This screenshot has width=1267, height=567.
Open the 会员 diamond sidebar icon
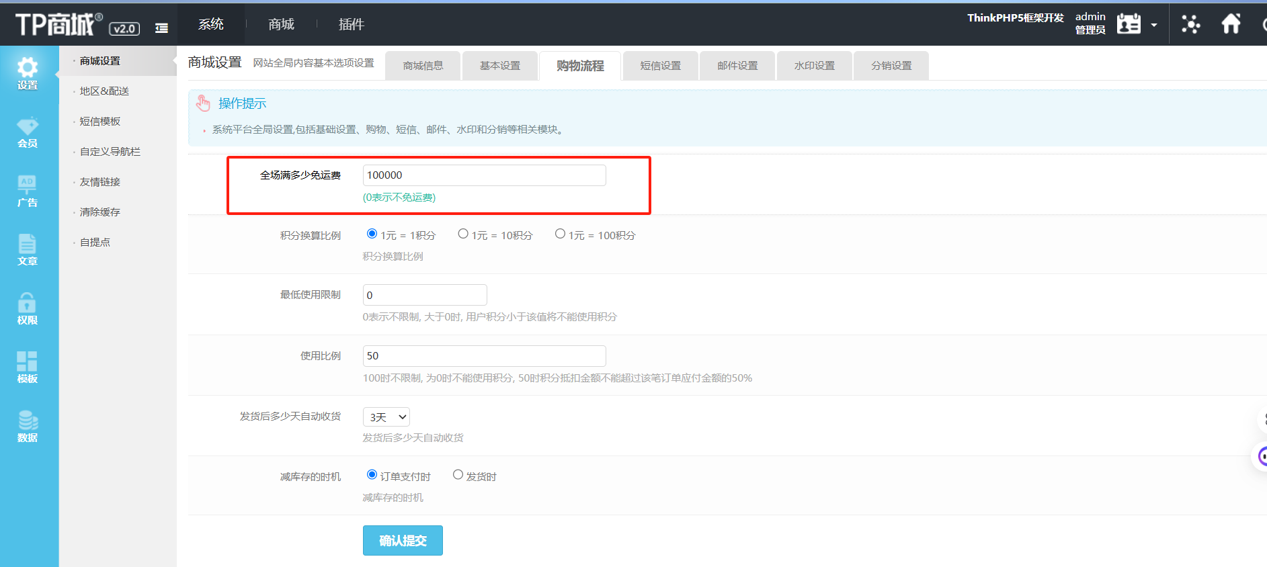click(x=28, y=132)
